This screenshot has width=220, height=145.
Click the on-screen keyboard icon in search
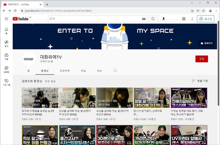144,19
